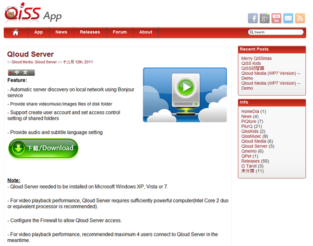The width and height of the screenshot is (313, 246).
Task: Open Qloud Media category under the title
Action: (x=22, y=62)
